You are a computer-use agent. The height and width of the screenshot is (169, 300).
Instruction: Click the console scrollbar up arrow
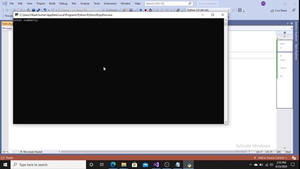coord(226,20)
